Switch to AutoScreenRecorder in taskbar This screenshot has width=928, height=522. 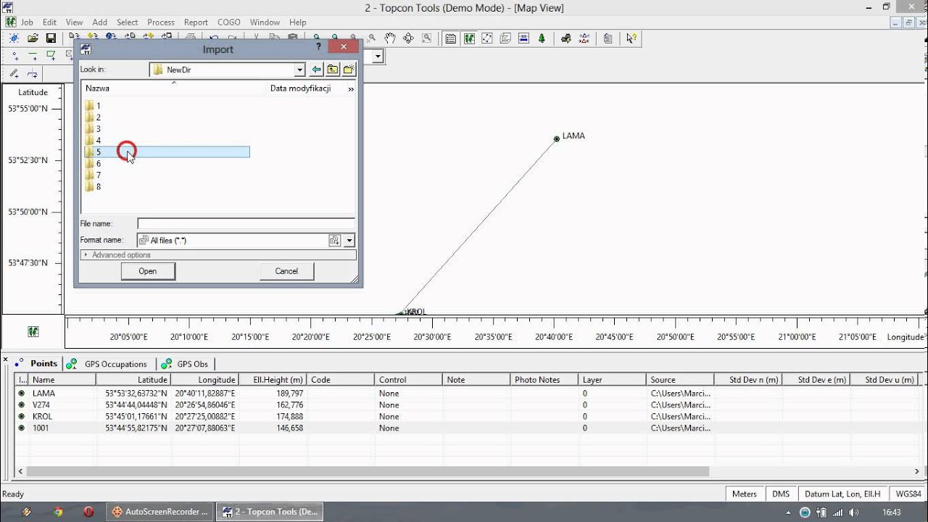coord(160,512)
